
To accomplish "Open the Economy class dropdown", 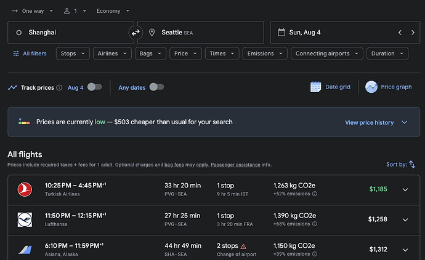I will [x=113, y=11].
